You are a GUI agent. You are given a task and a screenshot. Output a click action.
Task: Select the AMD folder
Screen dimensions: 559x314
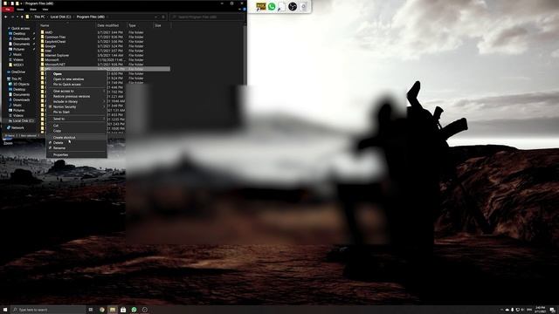[x=49, y=32]
